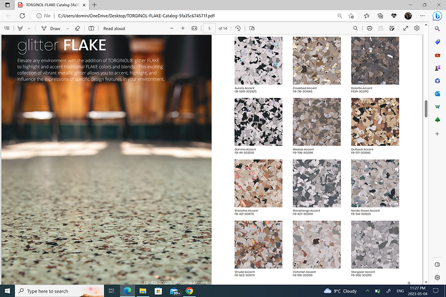Open File Explorer from taskbar
Screen dimensions: 446x297
(143, 291)
